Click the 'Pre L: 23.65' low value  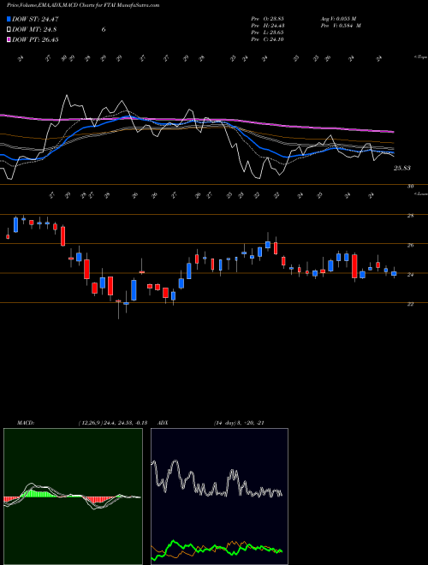(x=268, y=33)
